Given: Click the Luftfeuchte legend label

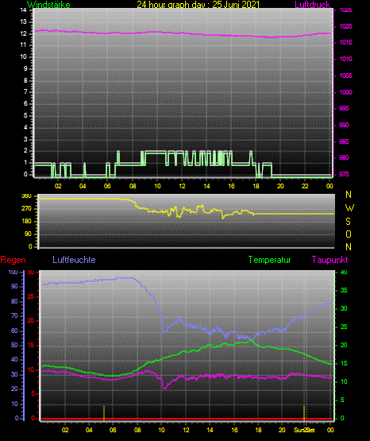Looking at the screenshot, I should click(x=74, y=260).
